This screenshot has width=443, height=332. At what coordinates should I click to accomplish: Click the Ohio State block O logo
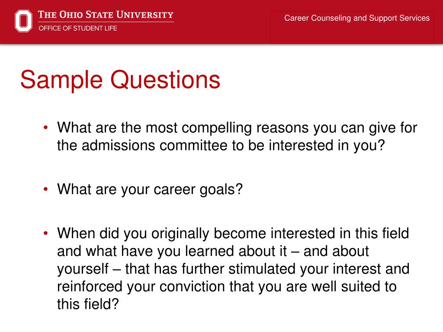tap(23, 21)
